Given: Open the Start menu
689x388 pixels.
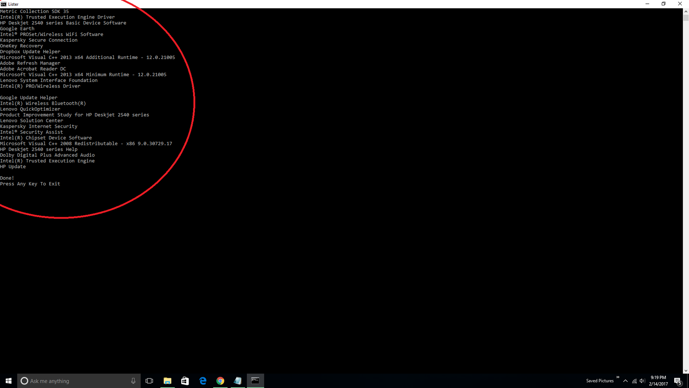Looking at the screenshot, I should (8, 380).
